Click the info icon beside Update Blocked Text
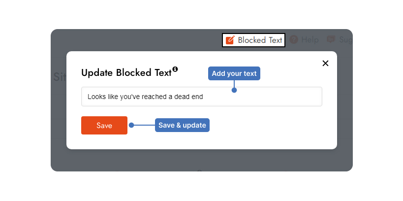The height and width of the screenshot is (201, 403). [x=175, y=69]
